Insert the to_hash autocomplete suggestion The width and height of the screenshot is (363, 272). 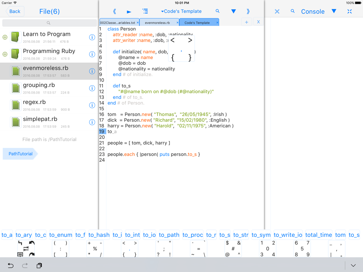(99, 235)
